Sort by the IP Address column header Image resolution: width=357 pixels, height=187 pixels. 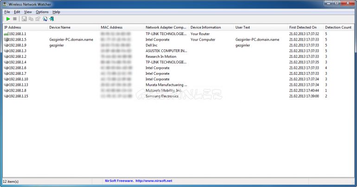(x=25, y=27)
